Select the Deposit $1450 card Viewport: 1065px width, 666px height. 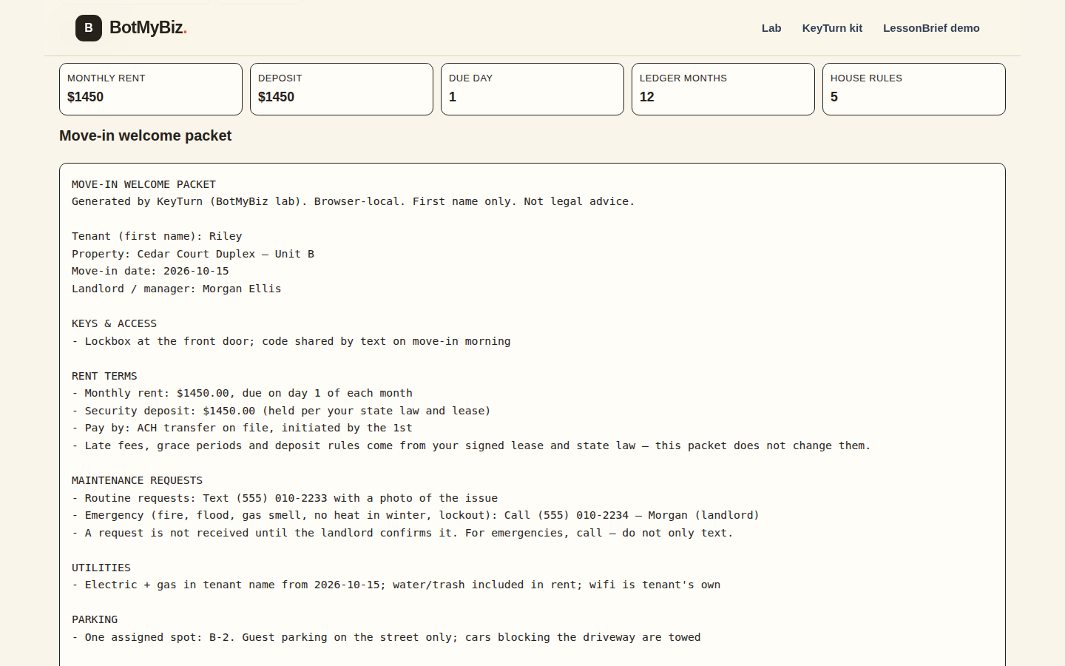[x=342, y=89]
